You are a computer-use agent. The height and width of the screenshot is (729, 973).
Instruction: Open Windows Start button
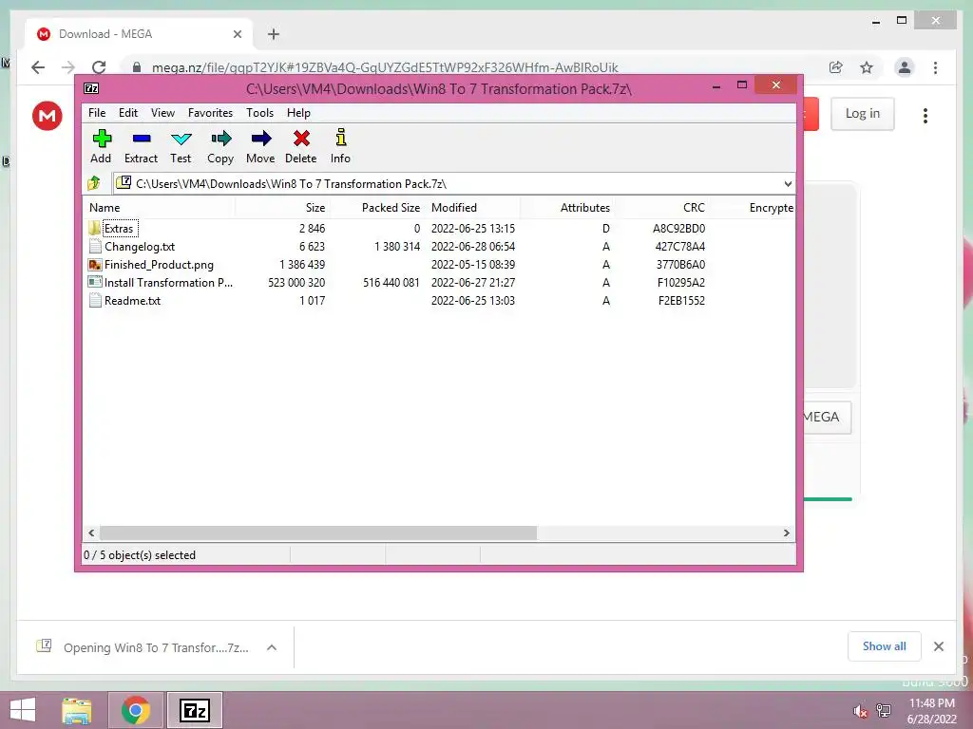[23, 710]
